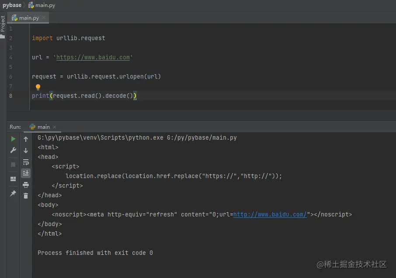Click '</html>' line in console output
396x278 pixels.
pos(50,233)
